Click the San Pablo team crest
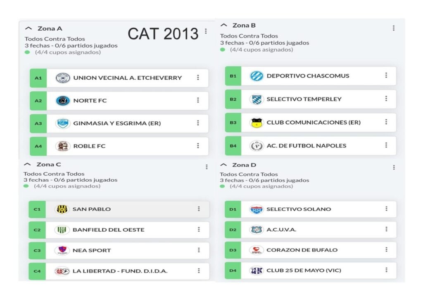Viewport: 423px width, 299px height. (x=62, y=209)
